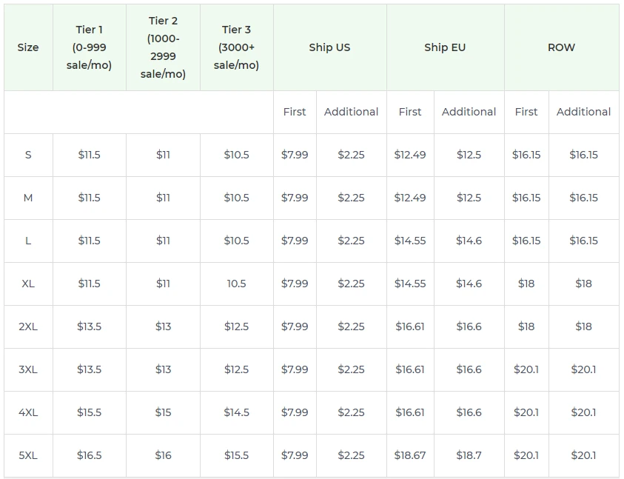Click the M size row label
This screenshot has height=479, width=624.
click(27, 198)
